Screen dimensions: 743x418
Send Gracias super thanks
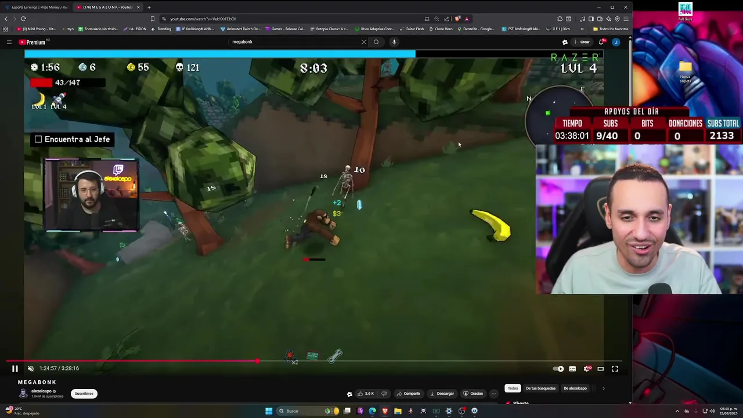click(x=473, y=394)
